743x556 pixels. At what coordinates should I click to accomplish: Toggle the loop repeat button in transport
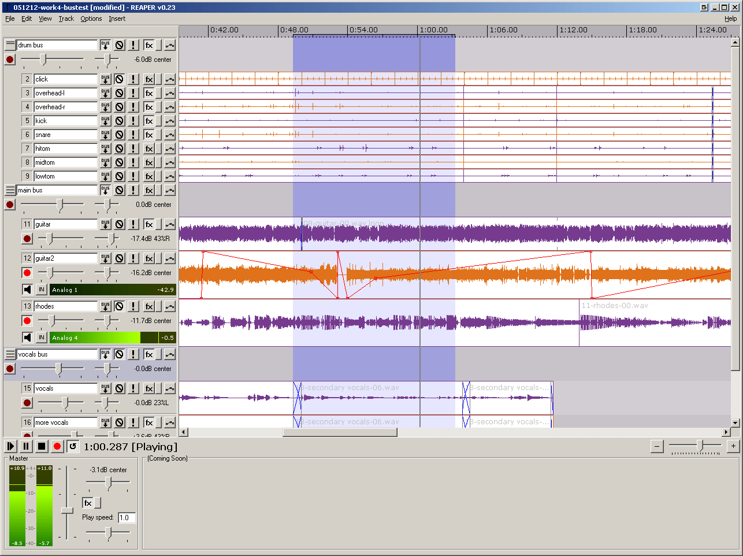[x=72, y=446]
